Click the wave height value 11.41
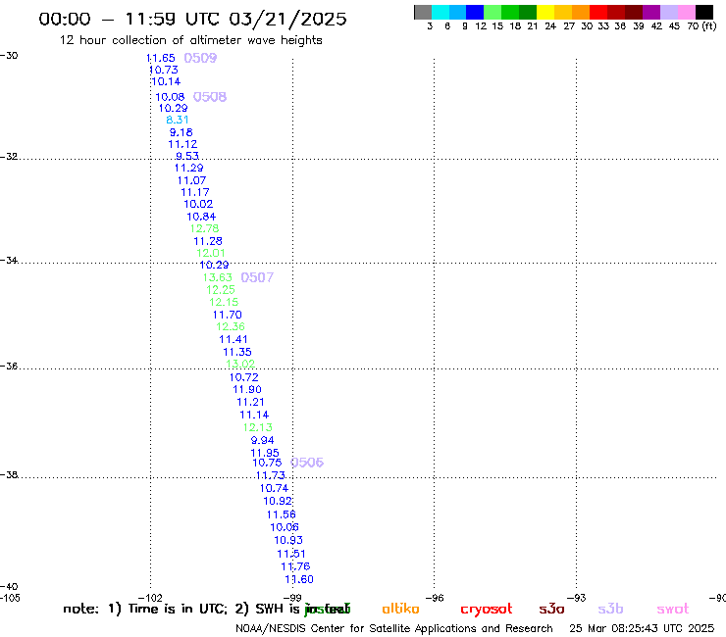The height and width of the screenshot is (637, 726). [x=233, y=339]
